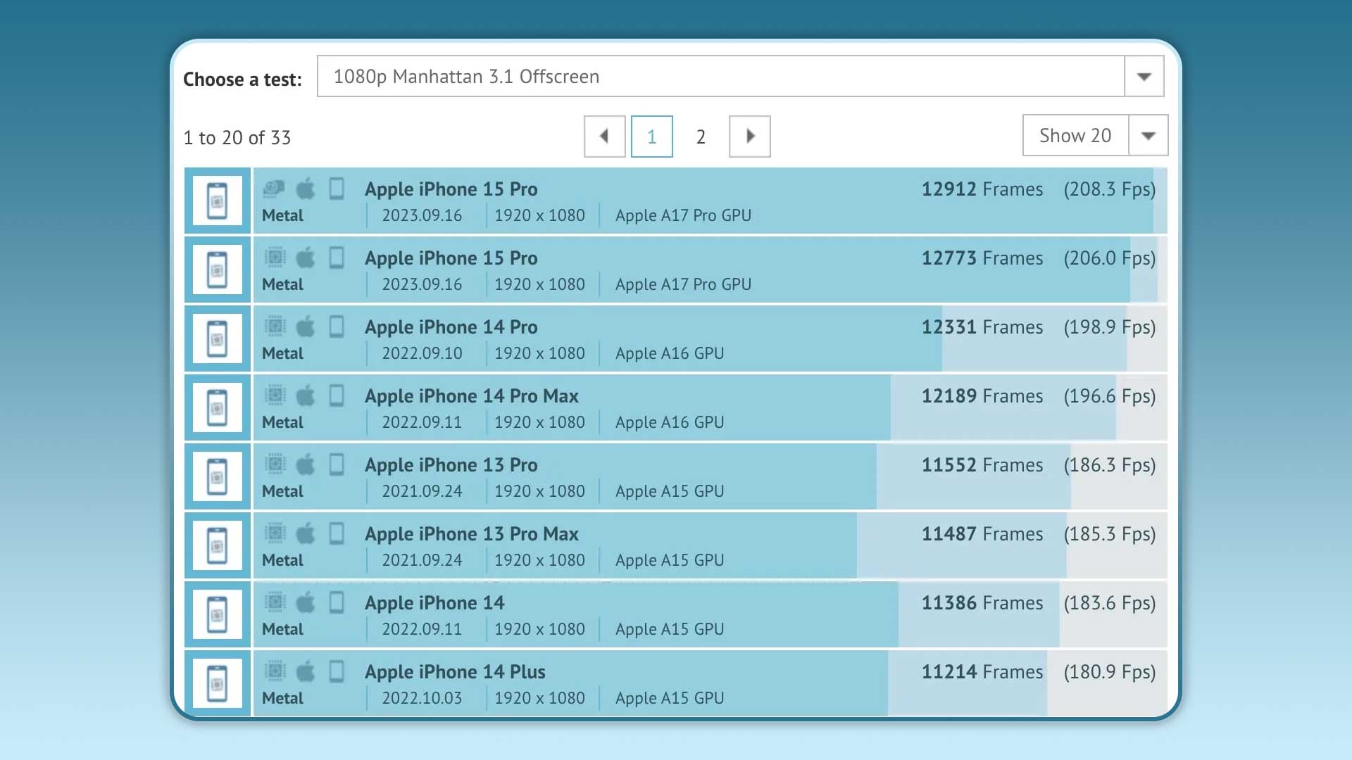Open device thumbnail for 12912 Frames row
This screenshot has height=760, width=1352.
pyautogui.click(x=218, y=201)
